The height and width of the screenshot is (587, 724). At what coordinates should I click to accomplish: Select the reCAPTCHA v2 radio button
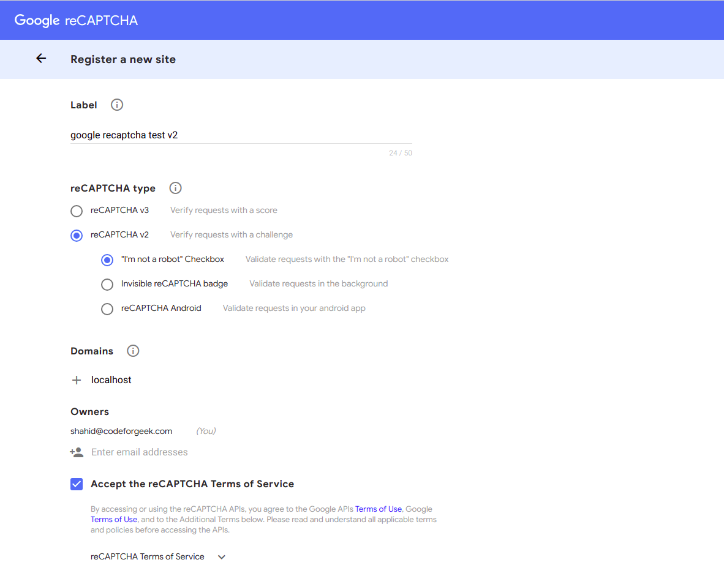(77, 236)
